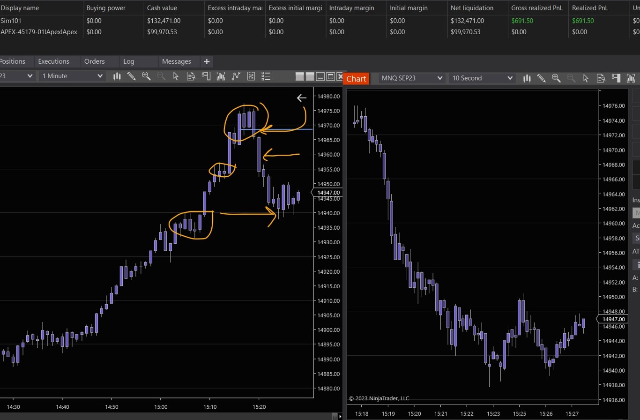Image resolution: width=640 pixels, height=420 pixels.
Task: Click 15:25 time label on 10 Second chart
Action: point(520,414)
